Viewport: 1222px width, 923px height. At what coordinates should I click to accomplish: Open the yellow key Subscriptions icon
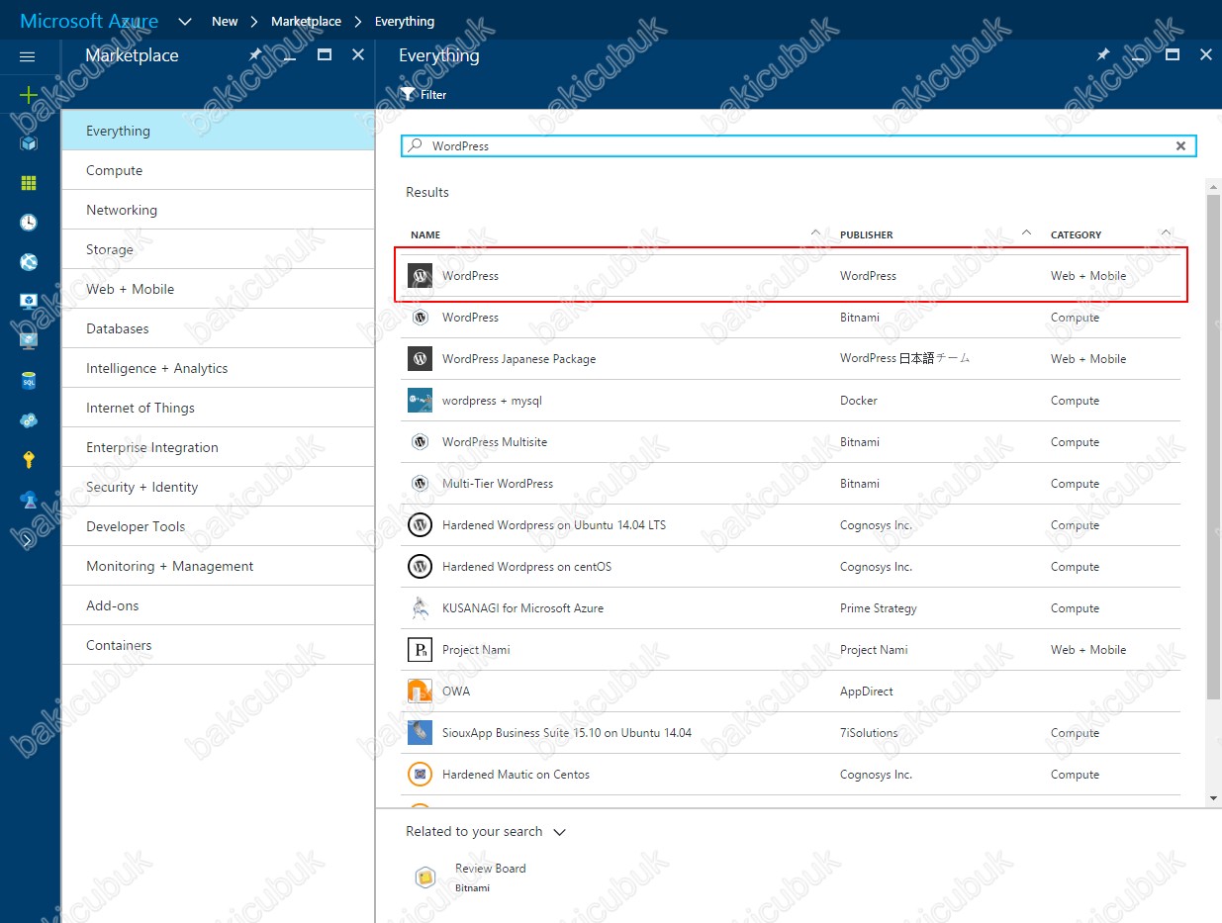[29, 460]
